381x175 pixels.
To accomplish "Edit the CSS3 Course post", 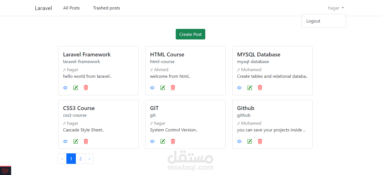I will (76, 141).
